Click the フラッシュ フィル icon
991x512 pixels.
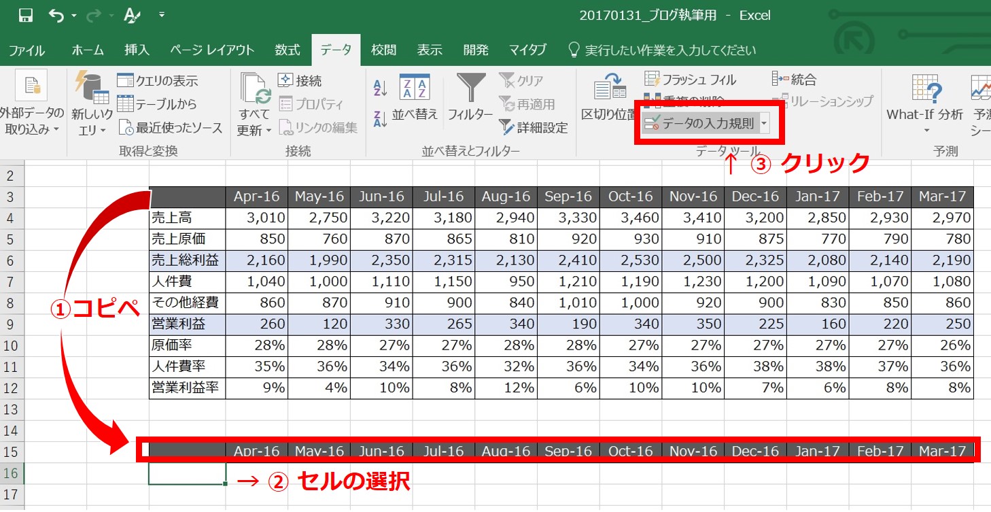point(652,80)
